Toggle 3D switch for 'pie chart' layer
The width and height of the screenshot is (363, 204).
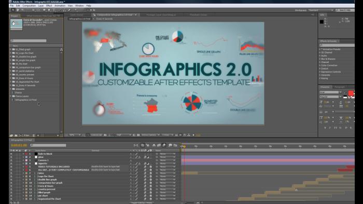150,196
